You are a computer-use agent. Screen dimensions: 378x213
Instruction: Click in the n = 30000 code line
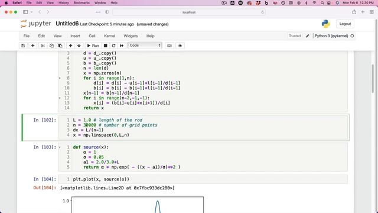pos(115,125)
